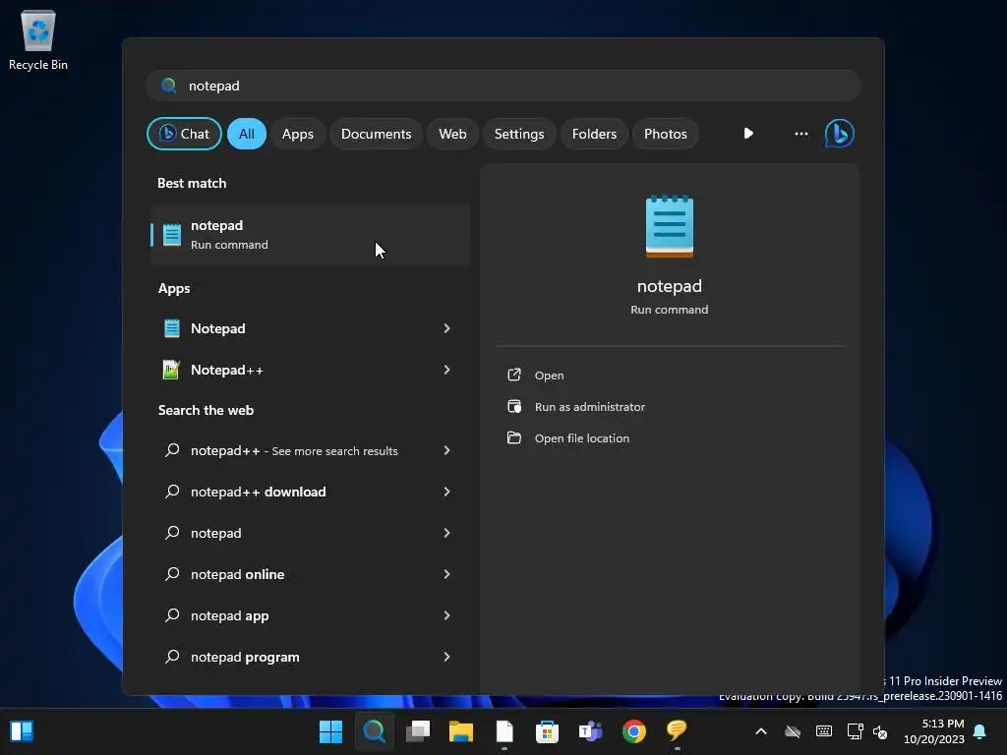
Task: Click the Search icon in the taskbar
Action: [x=375, y=731]
